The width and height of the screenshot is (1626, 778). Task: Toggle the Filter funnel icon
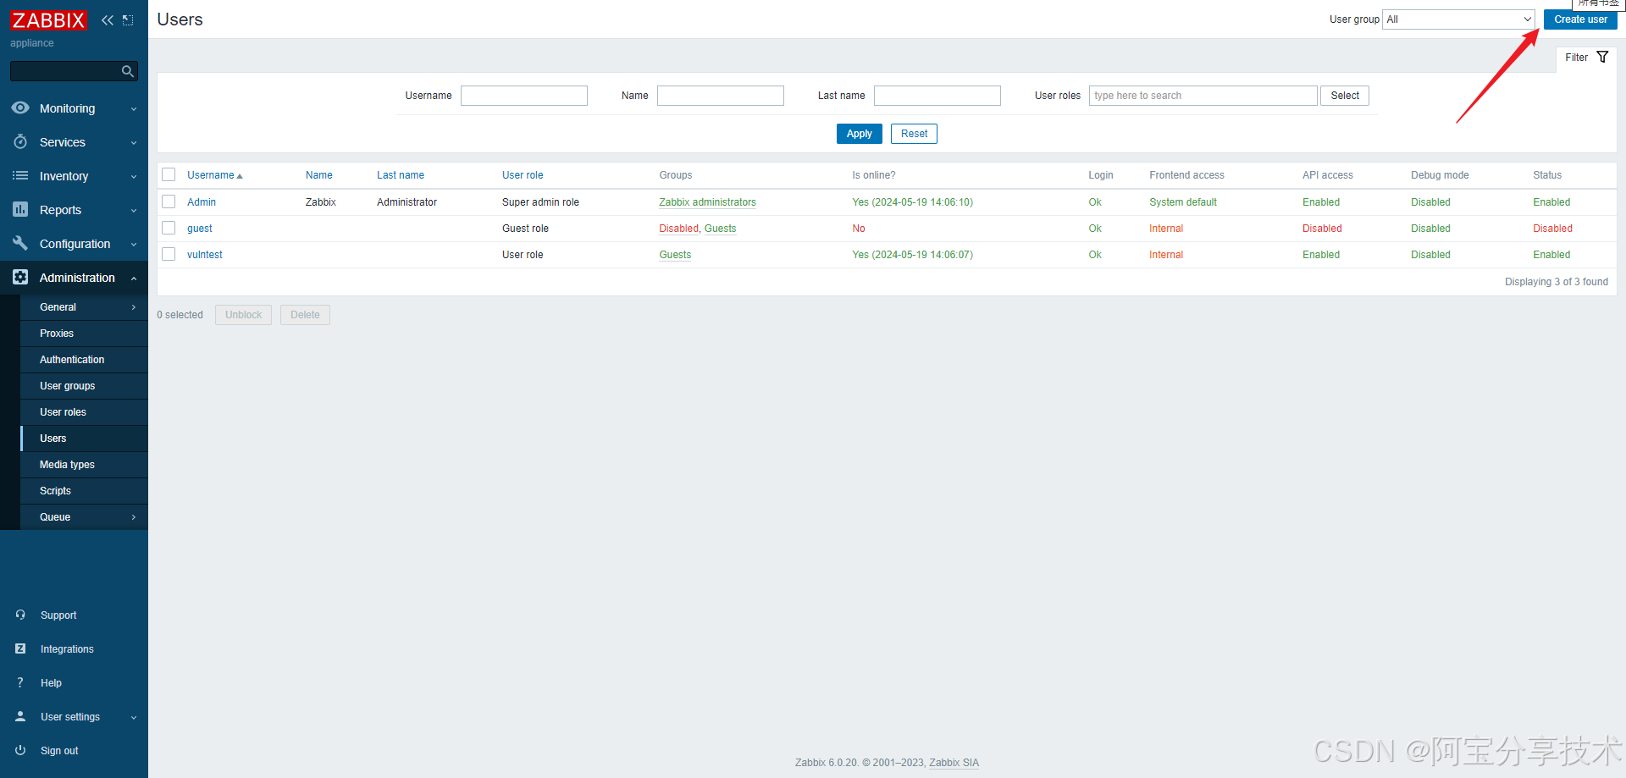(x=1602, y=57)
